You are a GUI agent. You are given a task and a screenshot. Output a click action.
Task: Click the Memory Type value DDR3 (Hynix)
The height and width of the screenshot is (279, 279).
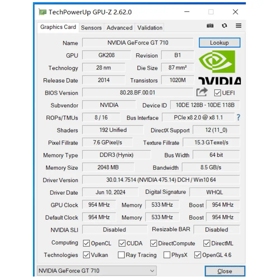point(116,155)
